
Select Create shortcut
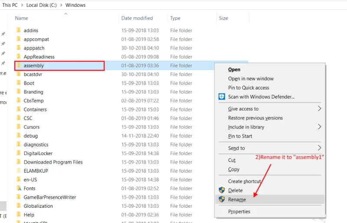pos(245,181)
